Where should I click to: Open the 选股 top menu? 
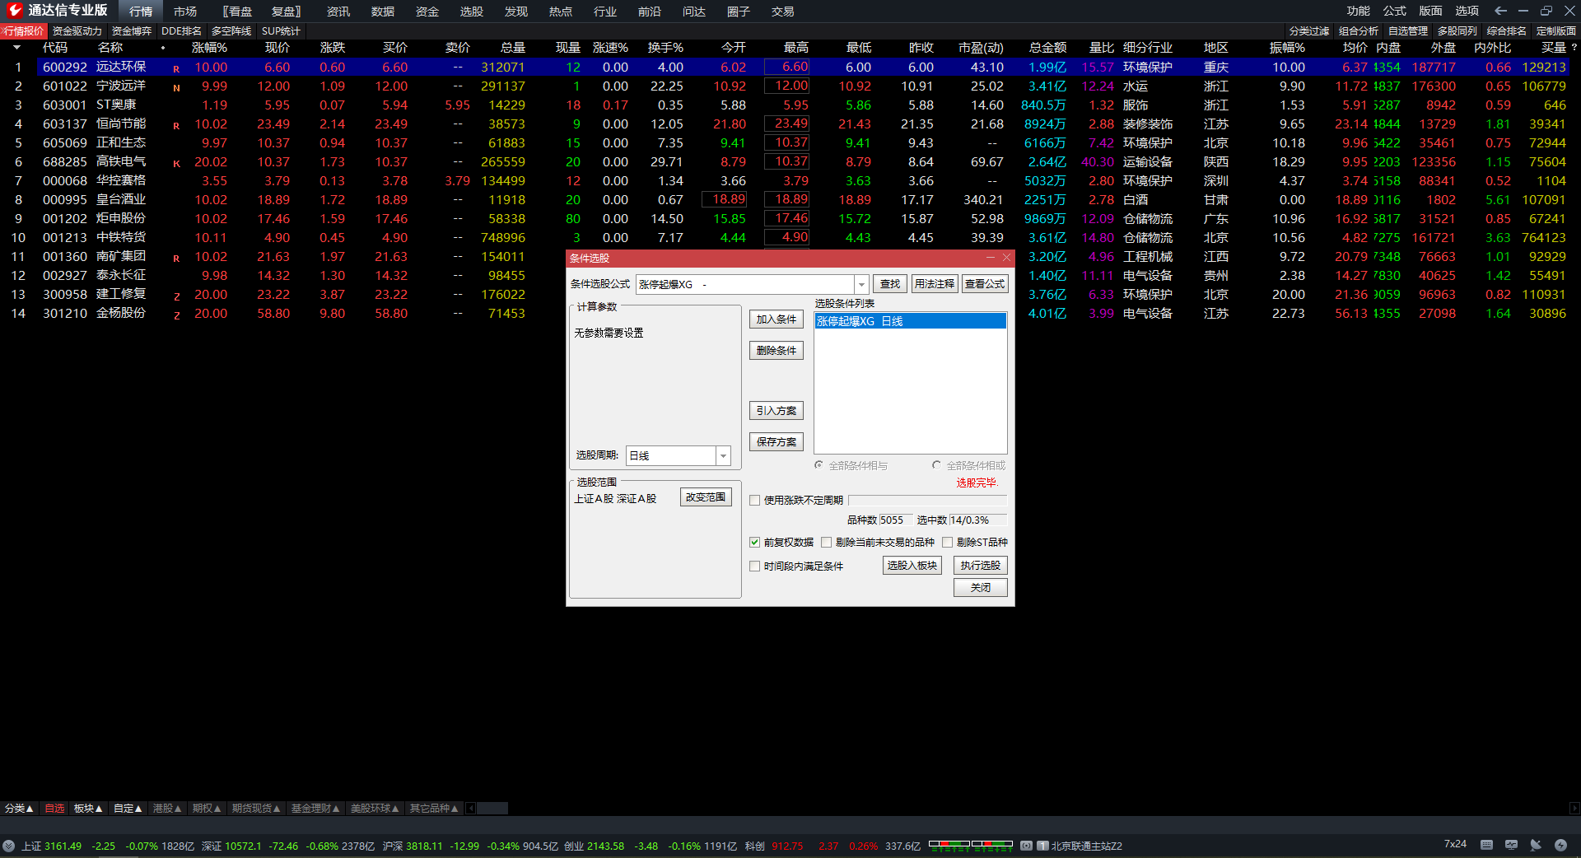click(x=472, y=11)
